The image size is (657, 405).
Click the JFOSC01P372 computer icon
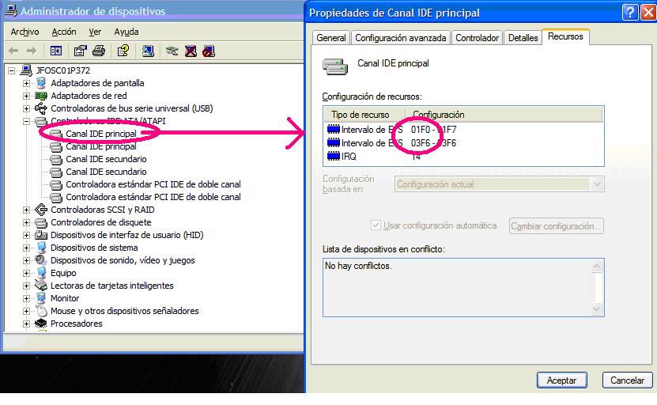coord(26,70)
